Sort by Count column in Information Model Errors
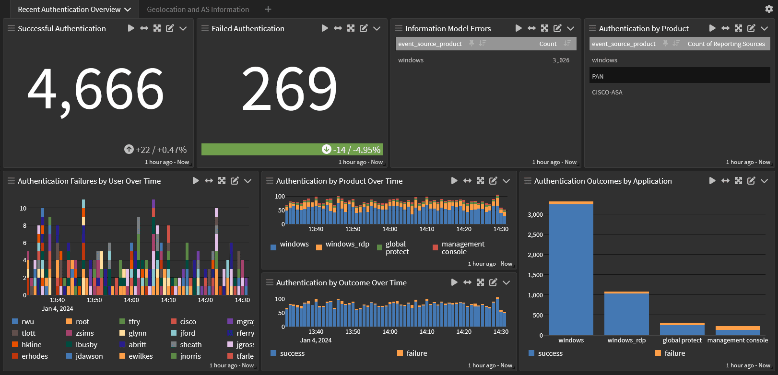 point(567,44)
